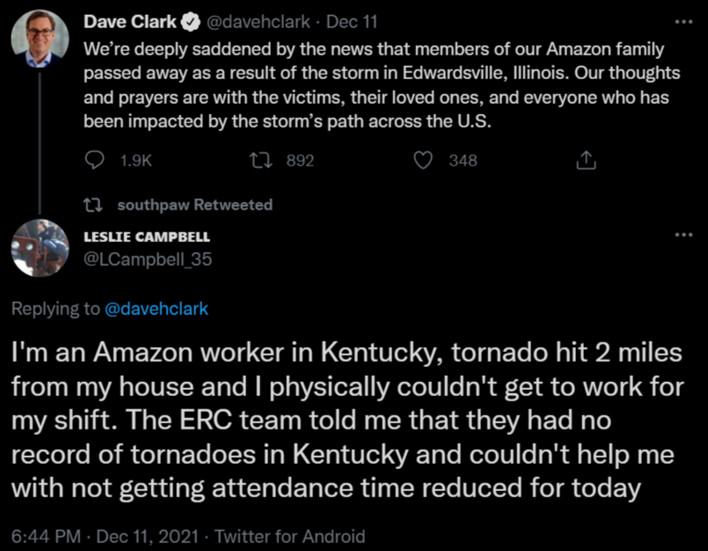Open the reply icon on Dave Clark's tweet
The image size is (708, 551).
coord(94,160)
